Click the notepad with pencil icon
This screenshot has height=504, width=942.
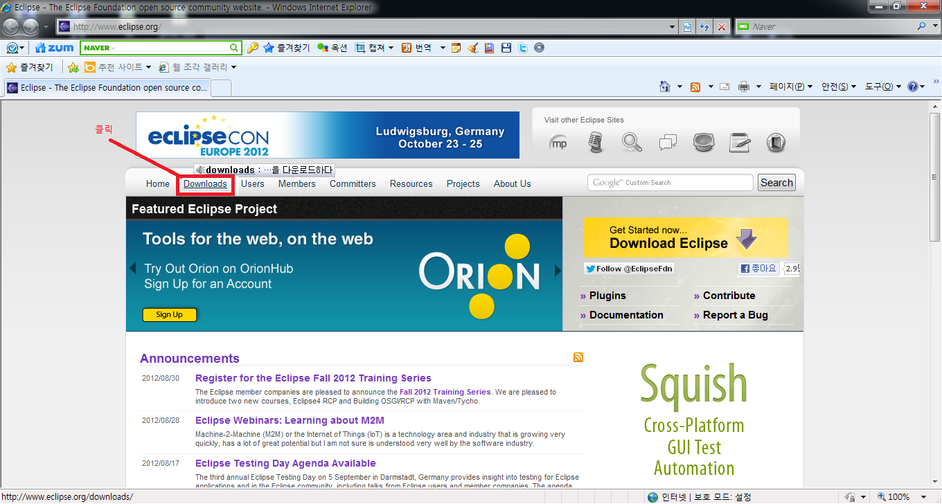tap(740, 143)
